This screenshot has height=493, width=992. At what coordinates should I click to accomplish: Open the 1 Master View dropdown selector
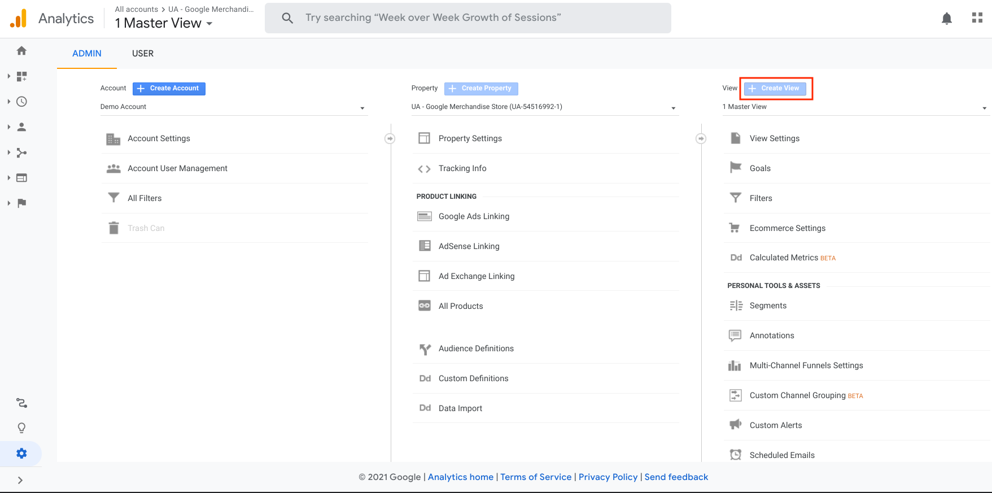pos(856,107)
